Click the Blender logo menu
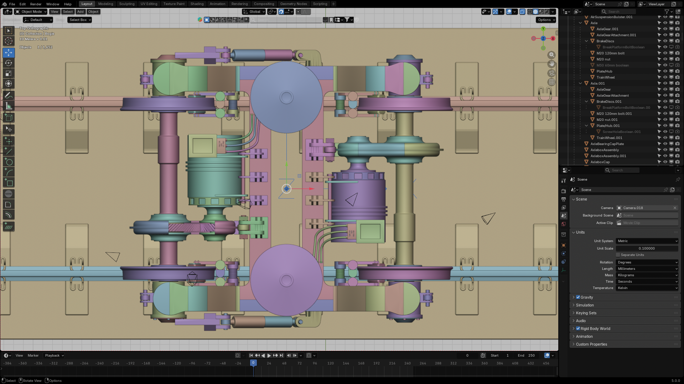Image resolution: width=684 pixels, height=384 pixels. [4, 4]
